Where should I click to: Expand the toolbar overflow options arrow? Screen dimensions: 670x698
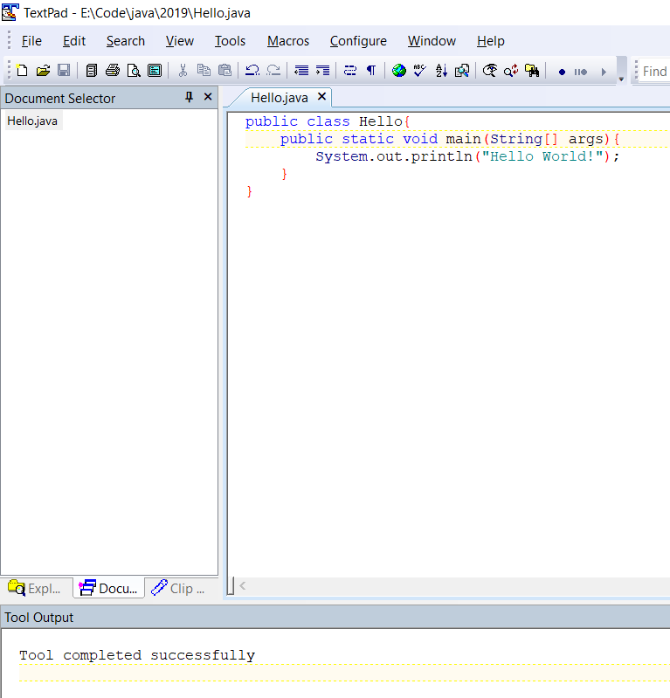coord(621,71)
